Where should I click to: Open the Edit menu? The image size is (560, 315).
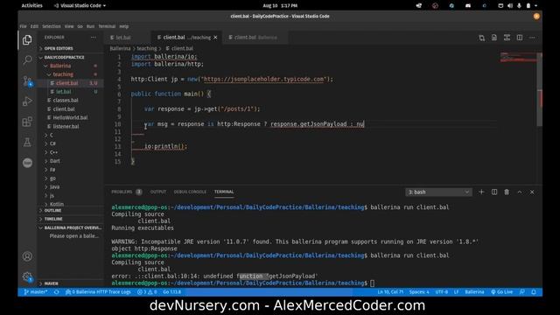34,26
